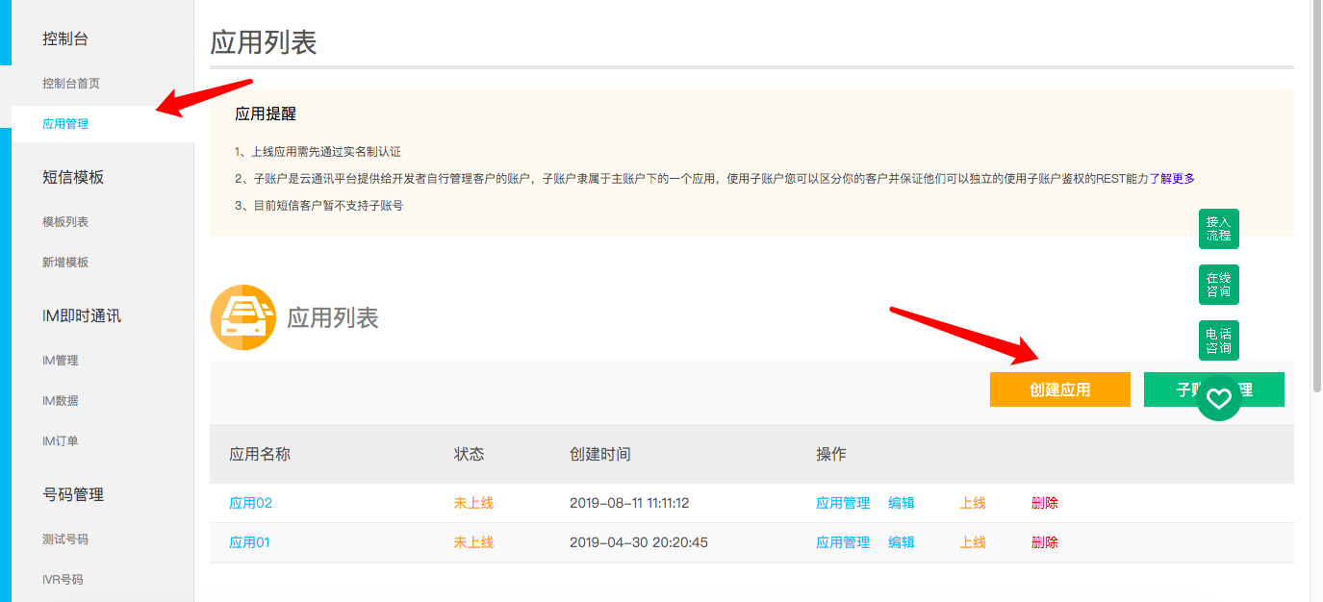1323x602 pixels.
Task: Open IM订单 sidebar item
Action: click(x=61, y=441)
